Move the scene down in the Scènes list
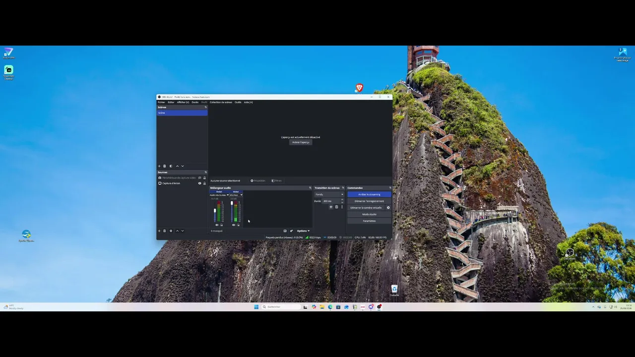Screen dimensions: 635x357 point(183,166)
